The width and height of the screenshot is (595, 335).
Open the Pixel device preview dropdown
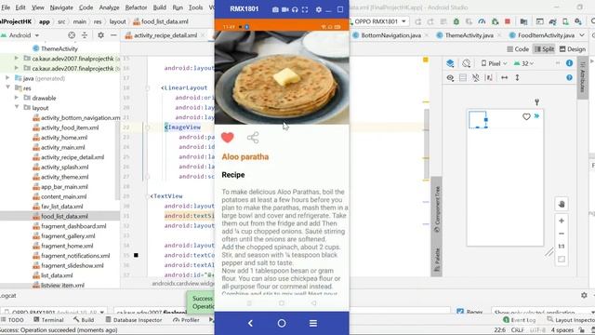494,63
